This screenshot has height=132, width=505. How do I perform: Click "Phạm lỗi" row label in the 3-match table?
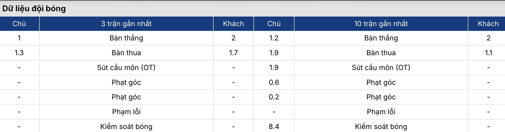coord(126,112)
